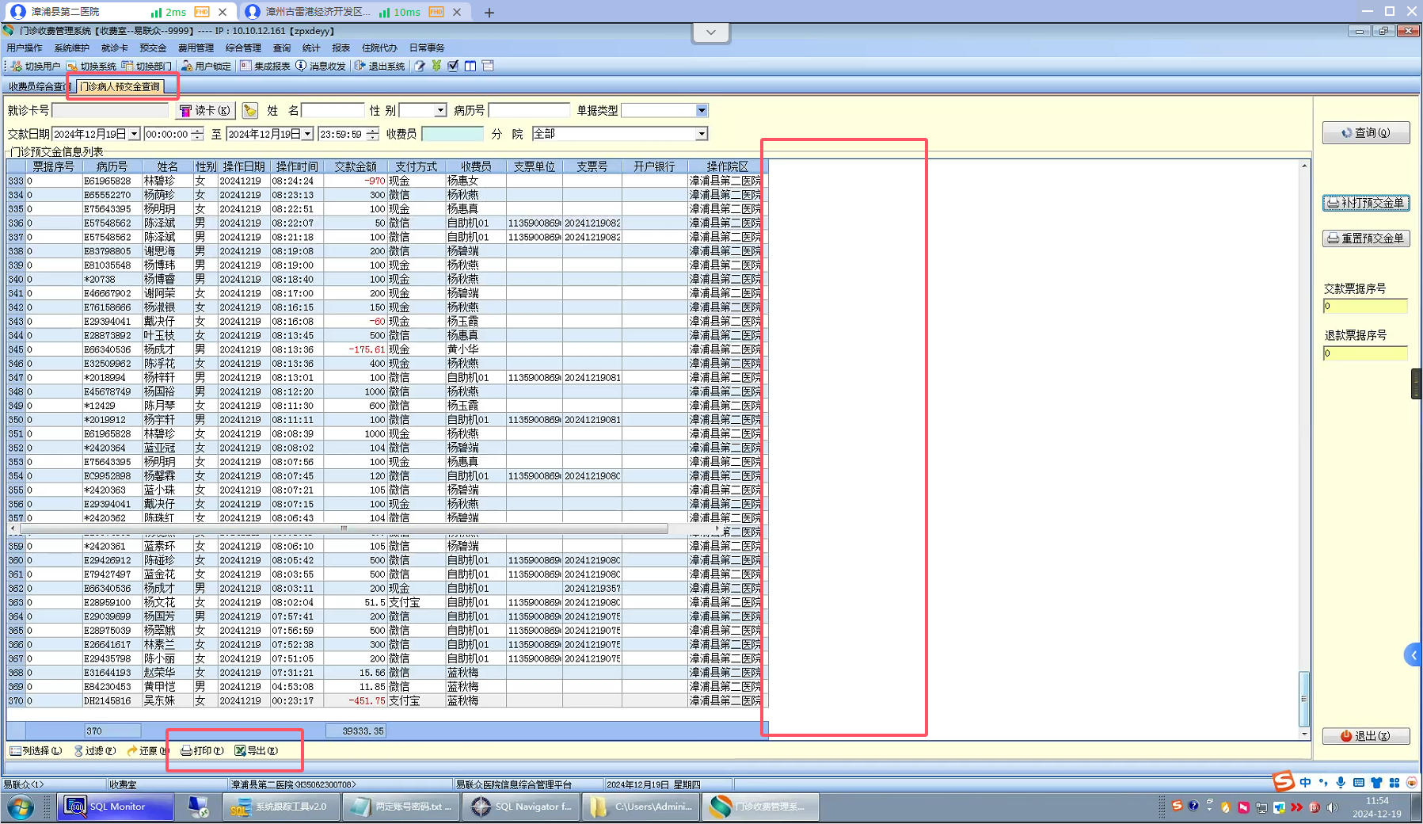This screenshot has width=1423, height=824.
Task: Click the green yen toolbar icon
Action: 436,66
